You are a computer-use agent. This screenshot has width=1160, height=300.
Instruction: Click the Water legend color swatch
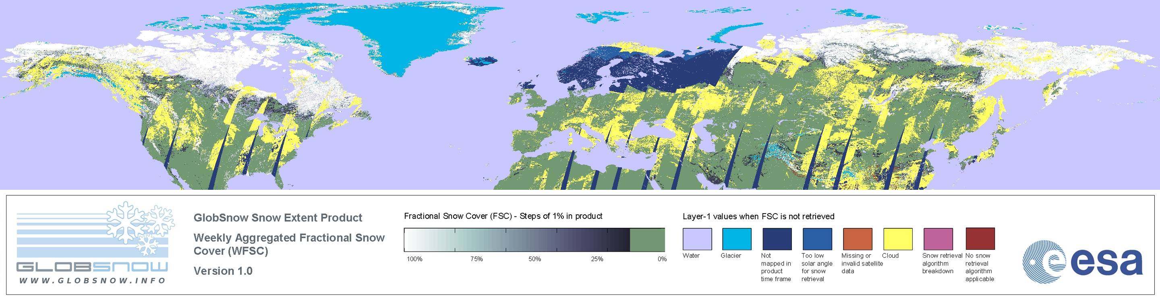tap(697, 239)
